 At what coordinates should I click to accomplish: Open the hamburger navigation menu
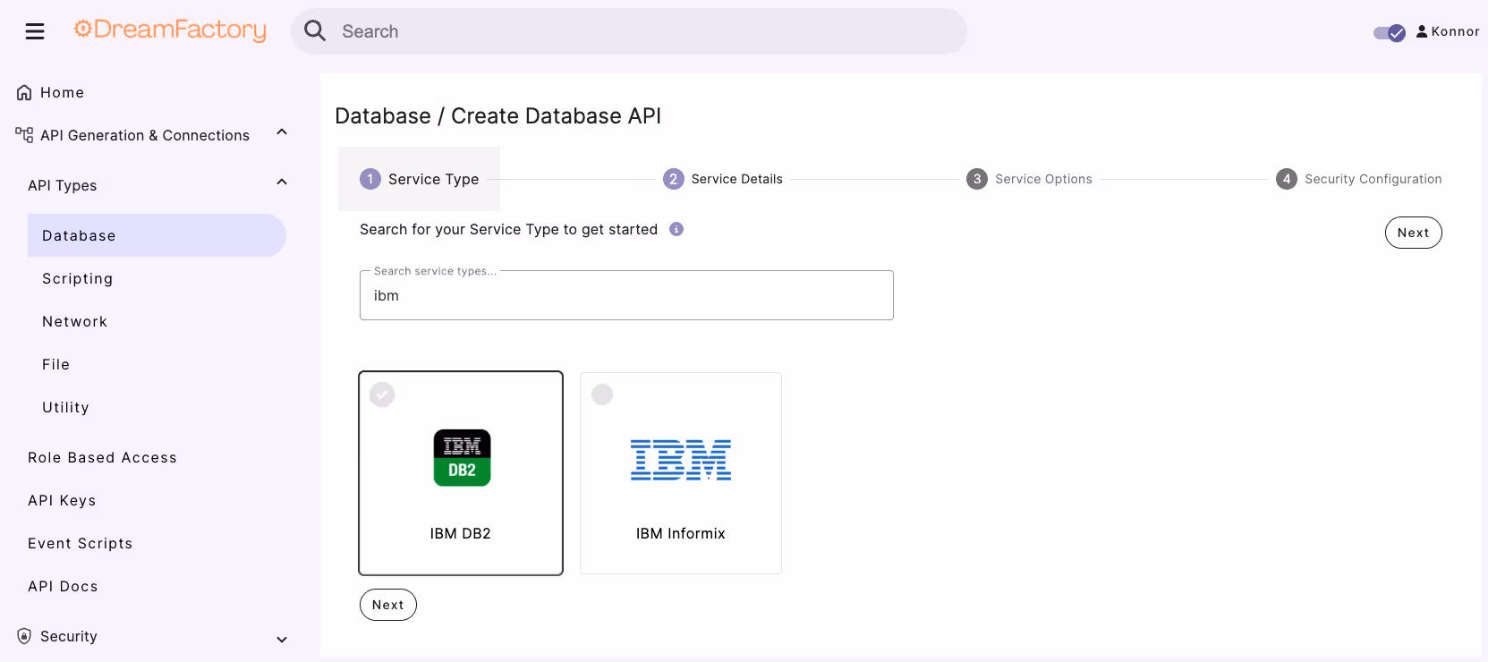(35, 32)
